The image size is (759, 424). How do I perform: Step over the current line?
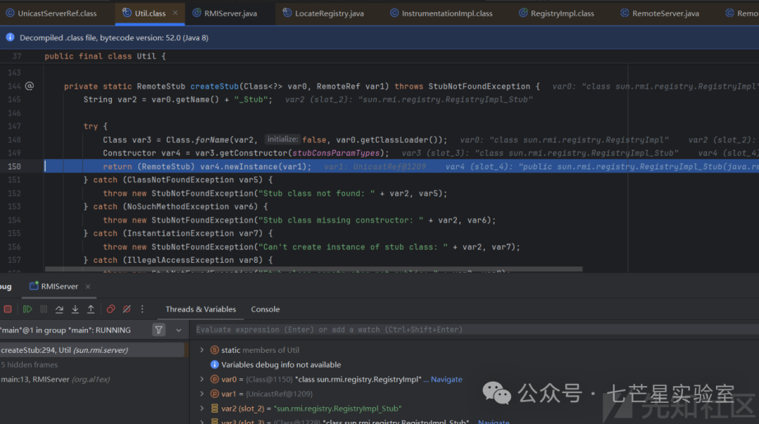point(59,309)
